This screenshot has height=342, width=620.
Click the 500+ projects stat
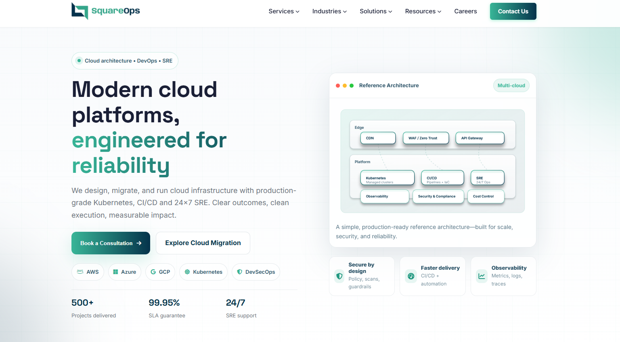(x=82, y=303)
